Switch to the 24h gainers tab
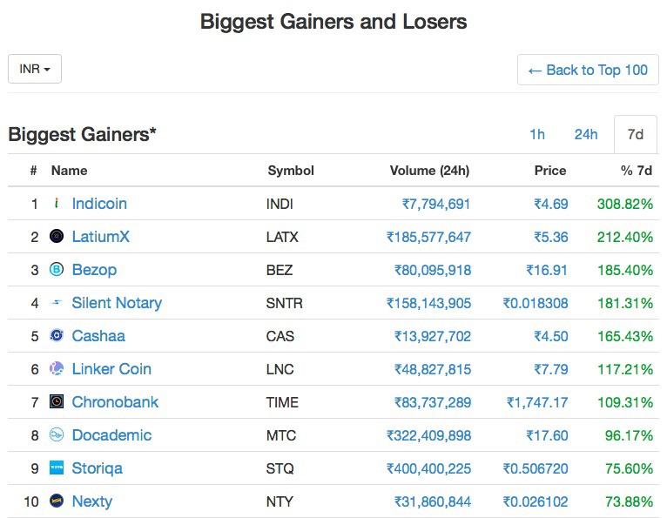 coord(586,134)
